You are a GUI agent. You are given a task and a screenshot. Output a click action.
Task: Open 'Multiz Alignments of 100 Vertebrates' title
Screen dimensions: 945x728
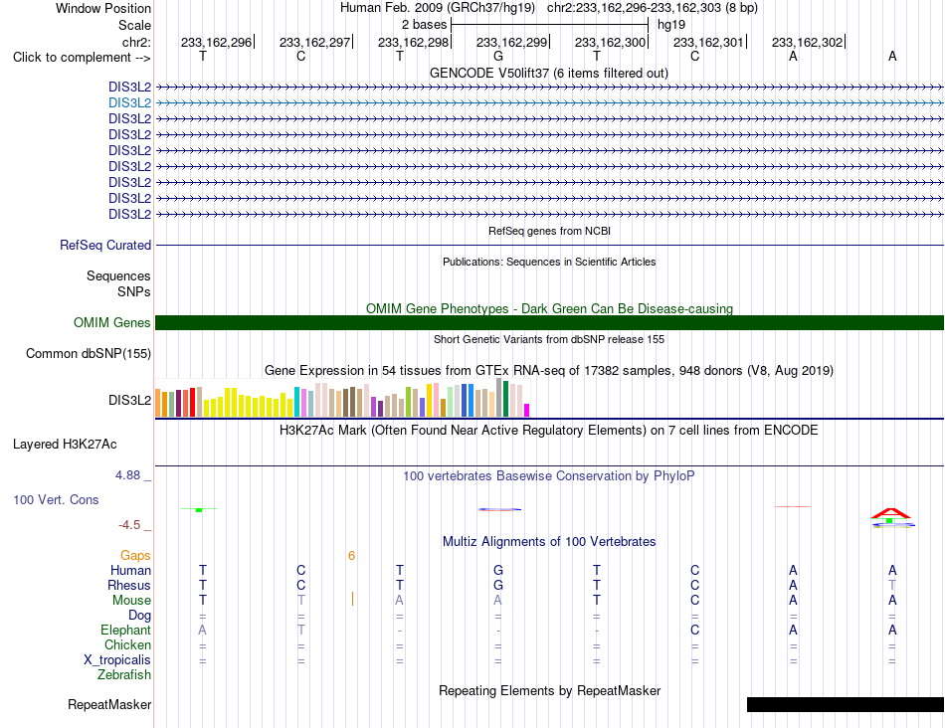(x=549, y=541)
